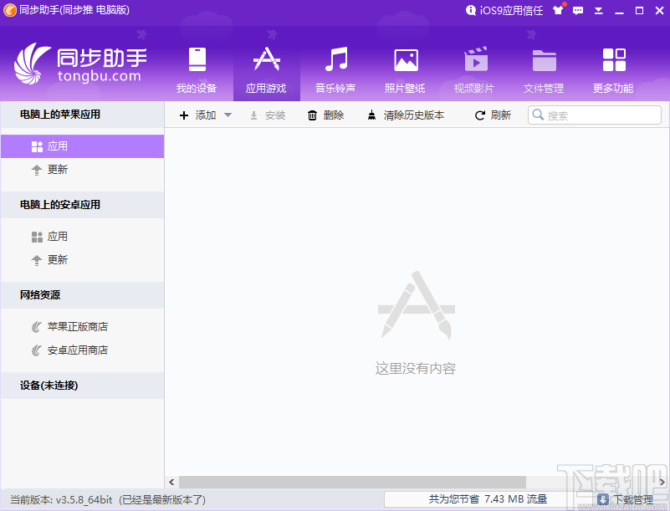Click inside the search box

coord(594,115)
